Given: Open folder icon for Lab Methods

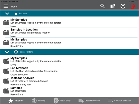Looking at the screenshot, I should point(6,71).
